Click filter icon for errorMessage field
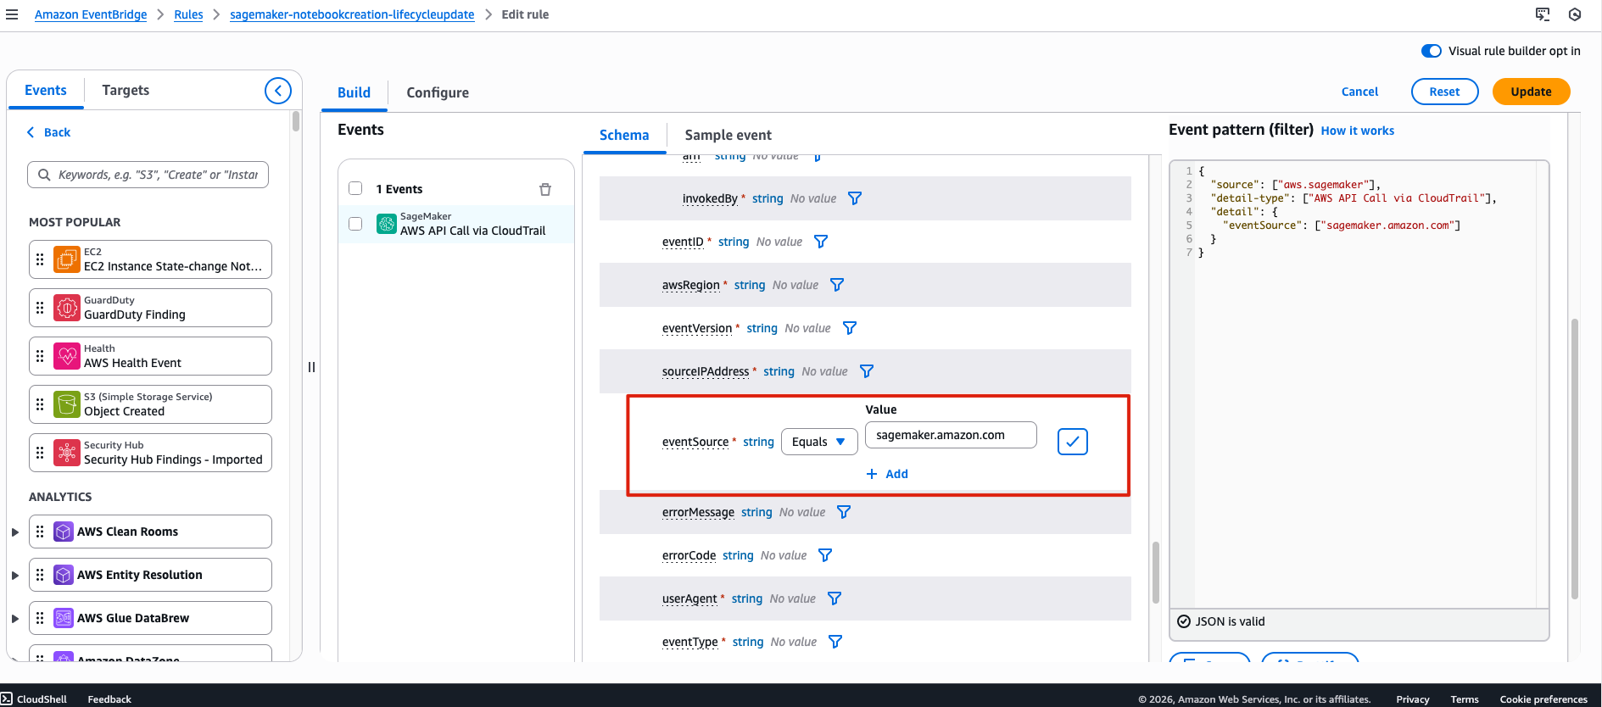 click(x=844, y=512)
